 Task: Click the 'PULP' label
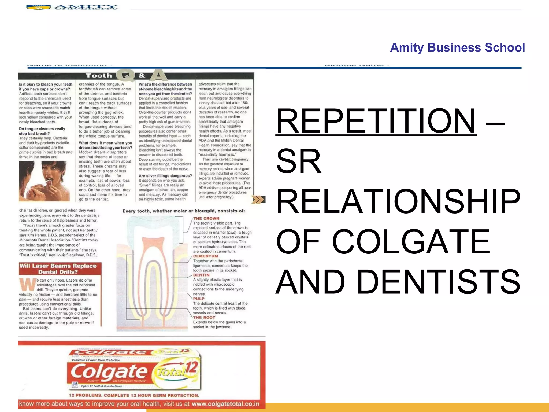coord(199,299)
